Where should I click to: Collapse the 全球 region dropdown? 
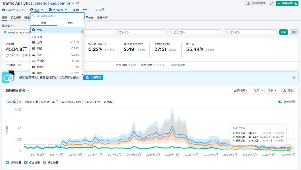pos(36,10)
